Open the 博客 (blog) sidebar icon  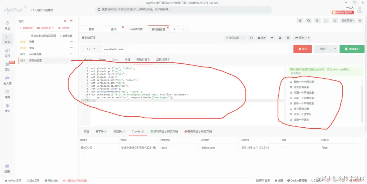(7, 94)
